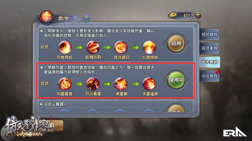Select the 风雷震落 skill icon
This screenshot has width=252, height=141.
coord(65,84)
